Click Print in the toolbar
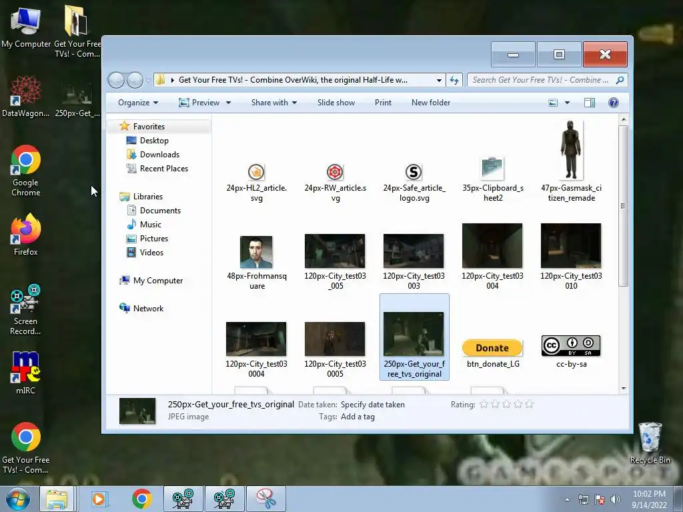This screenshot has width=683, height=512. tap(383, 103)
